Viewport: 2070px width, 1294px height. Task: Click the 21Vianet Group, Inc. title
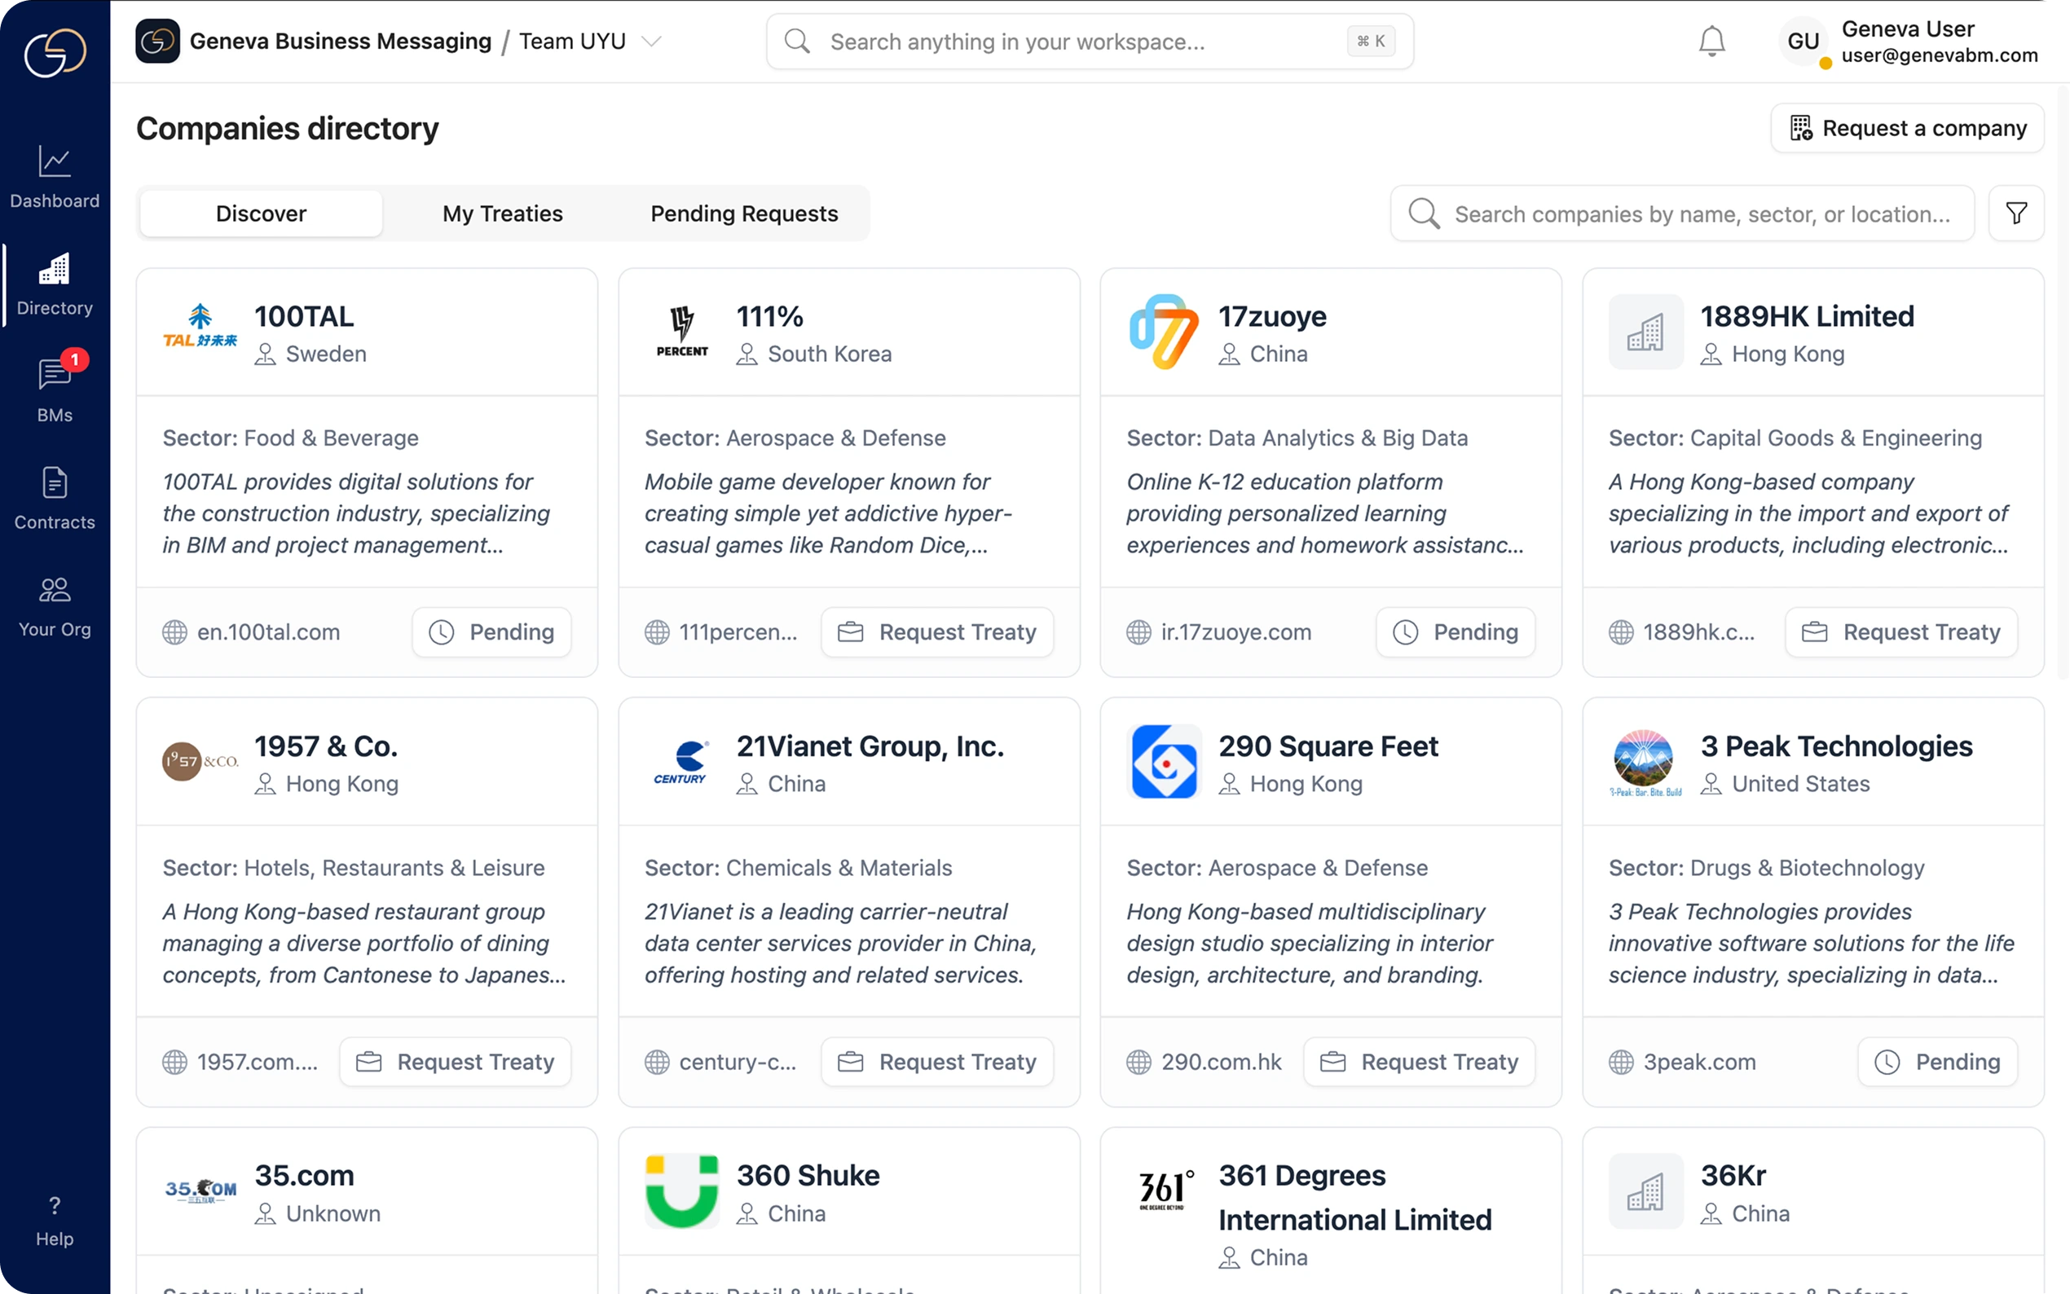[x=870, y=746]
